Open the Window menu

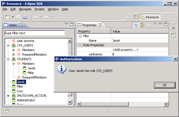[x=53, y=9]
